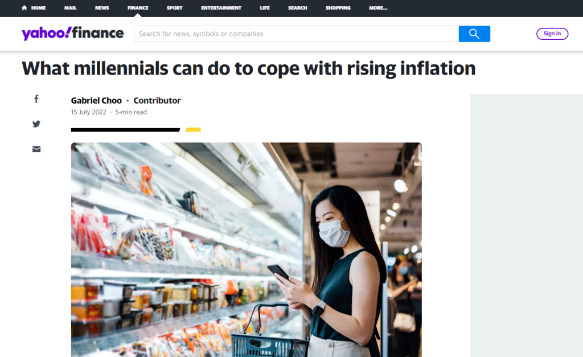Select the Finance navigation tab

tap(138, 8)
